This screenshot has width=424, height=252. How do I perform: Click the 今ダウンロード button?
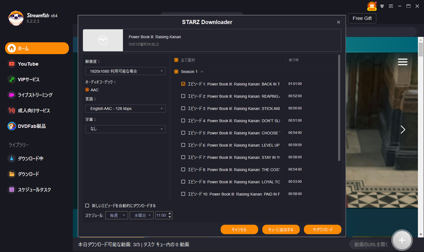point(323,229)
